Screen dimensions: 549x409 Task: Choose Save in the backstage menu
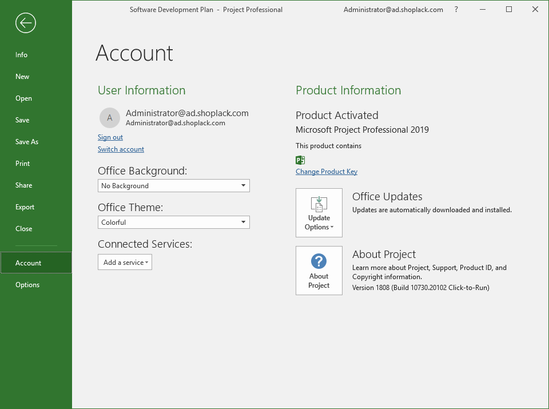point(36,120)
